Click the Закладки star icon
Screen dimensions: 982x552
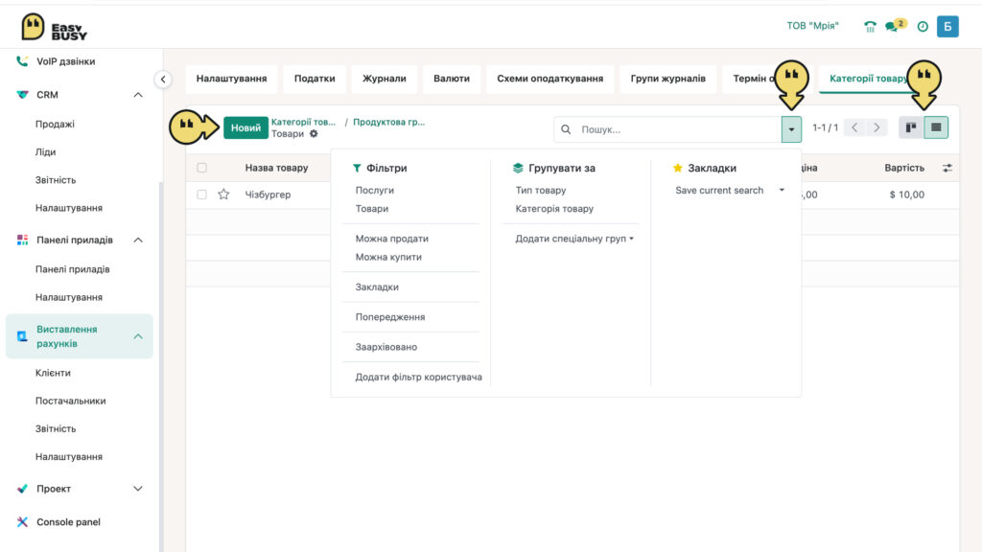click(677, 168)
